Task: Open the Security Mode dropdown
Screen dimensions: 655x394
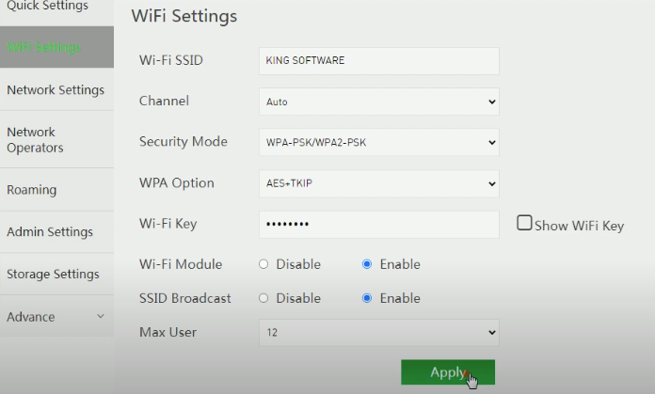Action: (378, 142)
